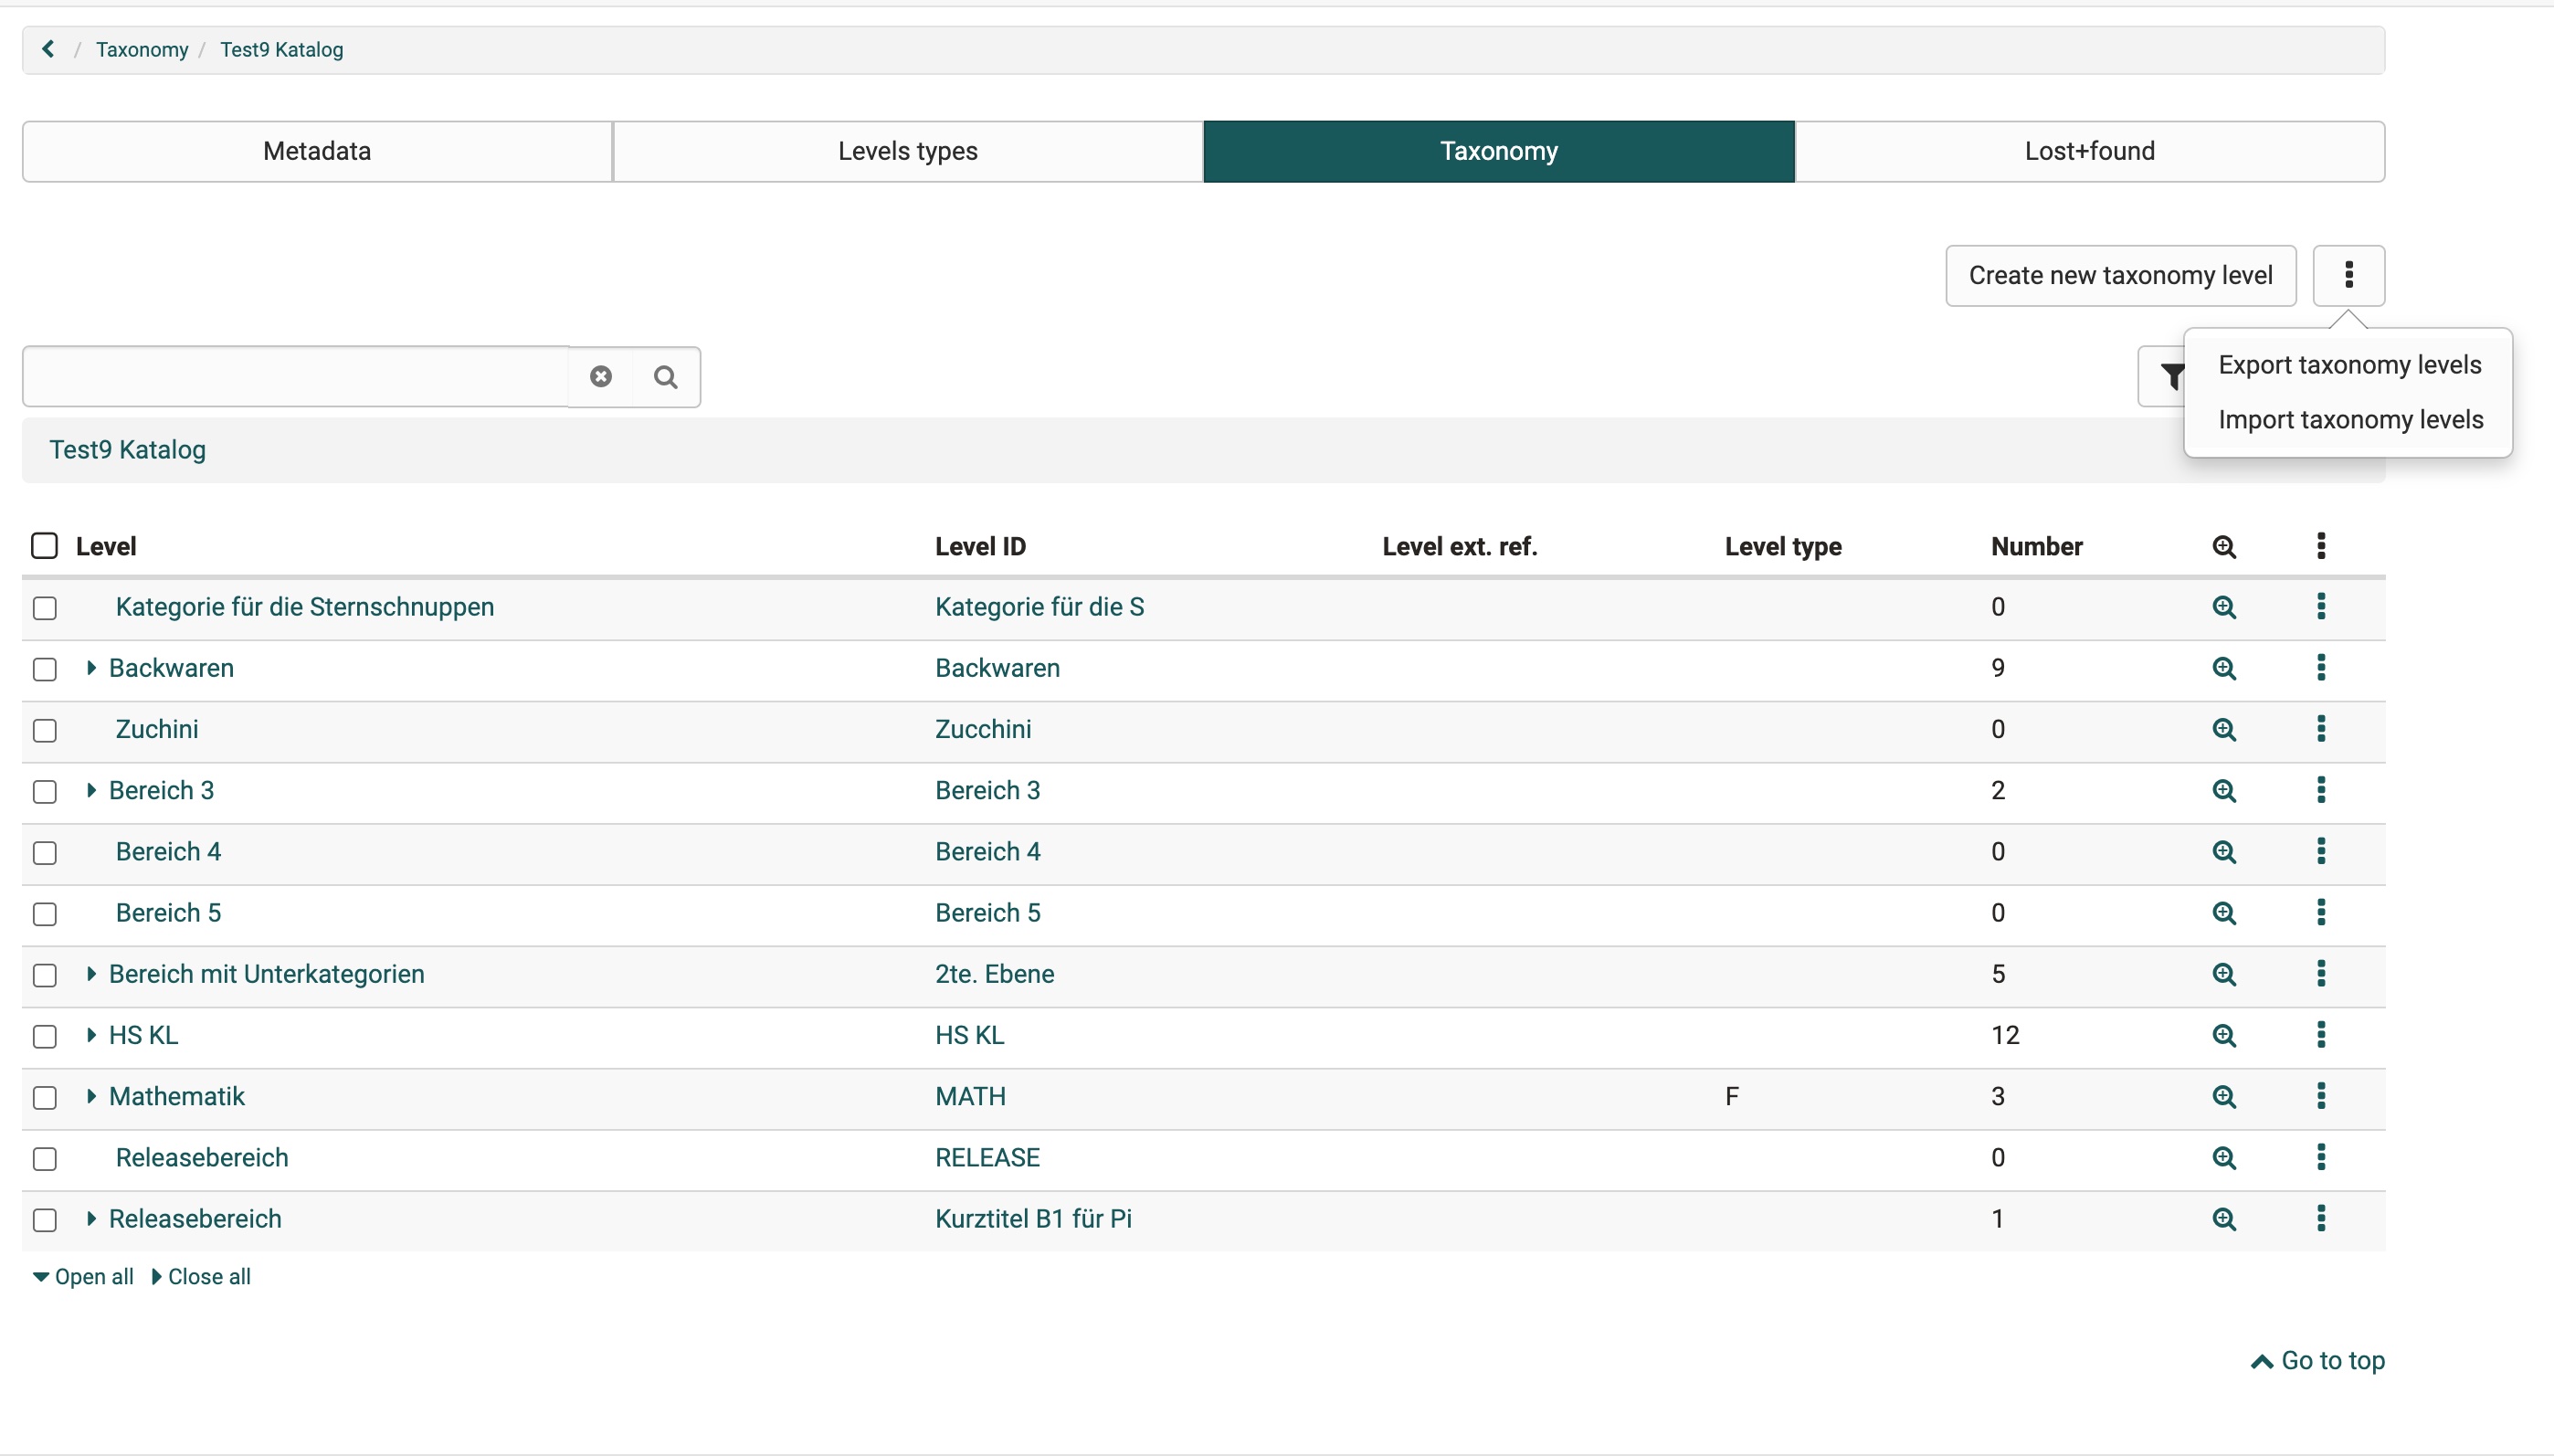The height and width of the screenshot is (1456, 2554).
Task: Open the Lost+found tab
Action: tap(2089, 151)
